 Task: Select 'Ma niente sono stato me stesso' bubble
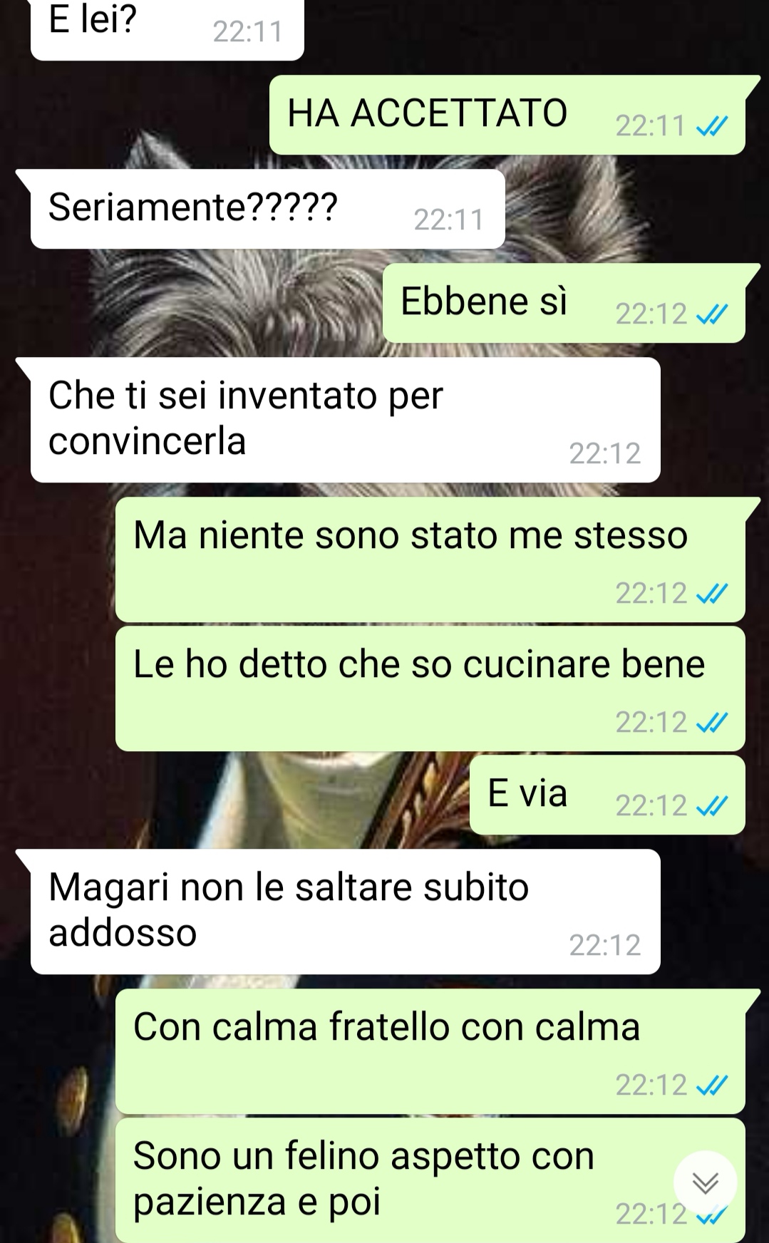430,559
